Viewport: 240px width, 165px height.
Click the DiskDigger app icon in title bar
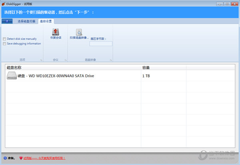pos(3,4)
